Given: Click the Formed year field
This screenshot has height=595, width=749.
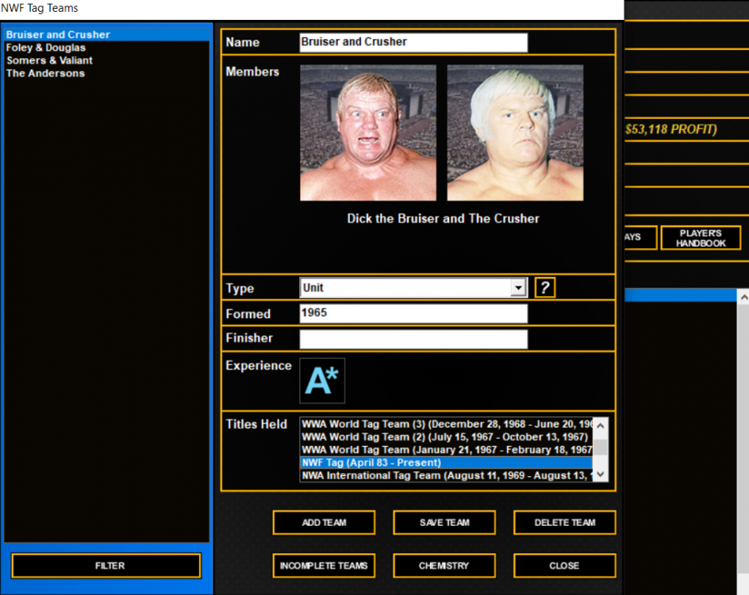Looking at the screenshot, I should click(x=413, y=313).
